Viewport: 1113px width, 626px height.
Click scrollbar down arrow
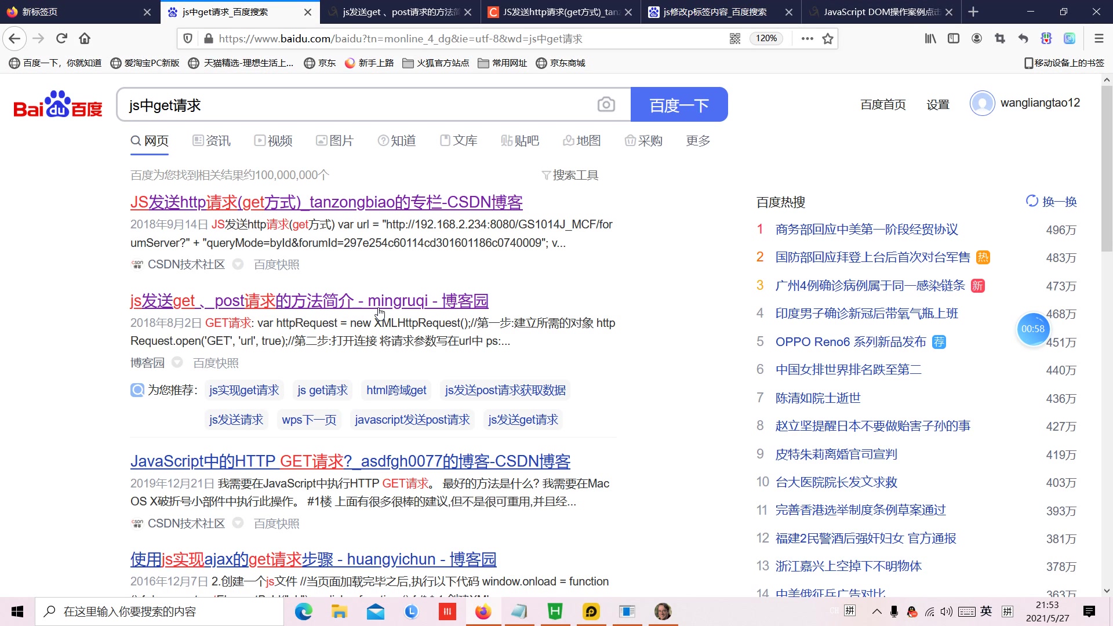pyautogui.click(x=1107, y=591)
